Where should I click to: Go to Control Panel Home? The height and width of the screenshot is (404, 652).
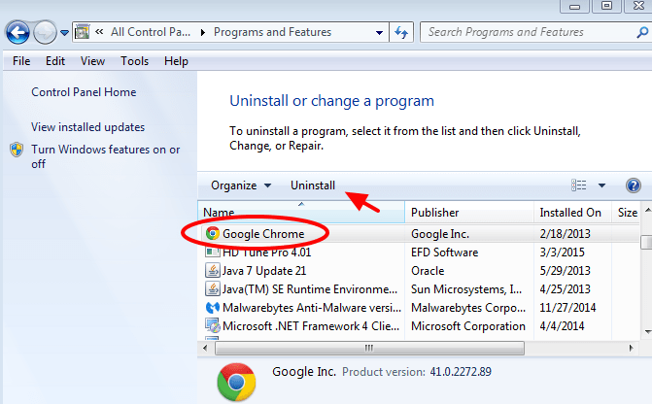(x=84, y=92)
